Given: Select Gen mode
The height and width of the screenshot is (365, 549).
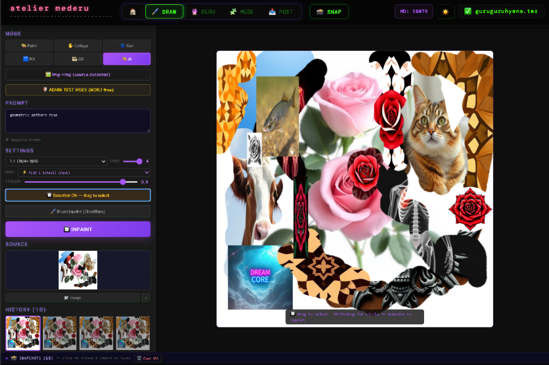Looking at the screenshot, I should pos(127,46).
